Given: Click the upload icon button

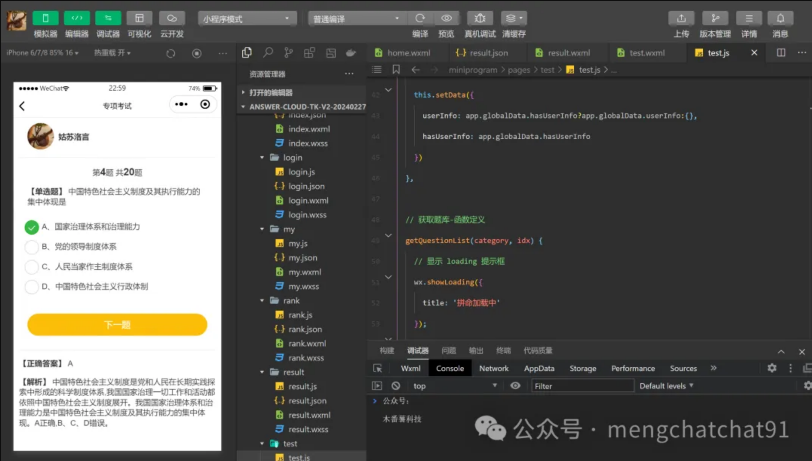Looking at the screenshot, I should 681,18.
